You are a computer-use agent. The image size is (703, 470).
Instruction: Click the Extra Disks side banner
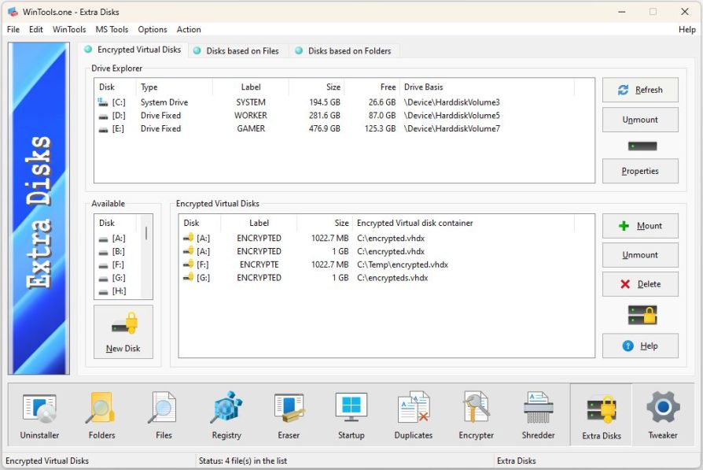(39, 209)
